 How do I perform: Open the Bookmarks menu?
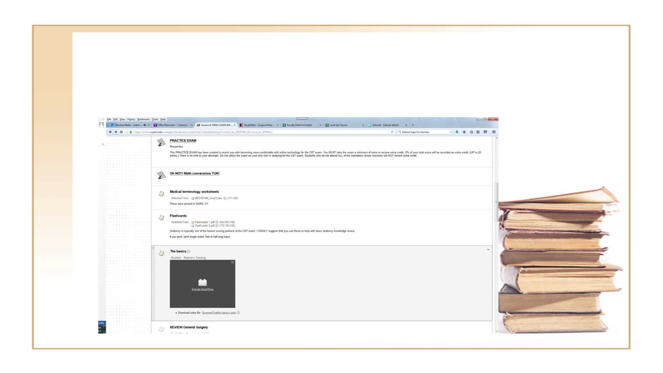coord(143,119)
